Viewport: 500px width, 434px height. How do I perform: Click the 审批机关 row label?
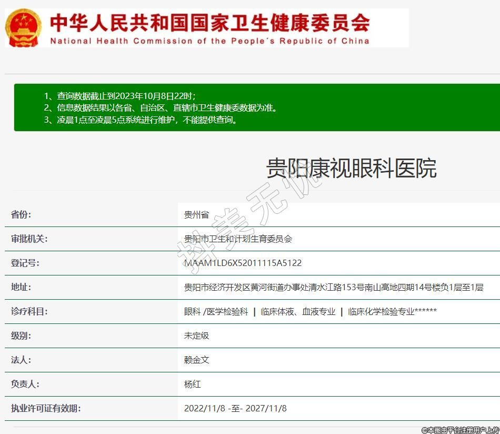point(29,239)
